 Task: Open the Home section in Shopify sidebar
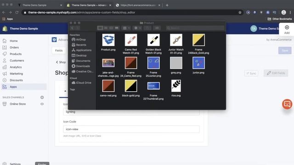point(13,41)
